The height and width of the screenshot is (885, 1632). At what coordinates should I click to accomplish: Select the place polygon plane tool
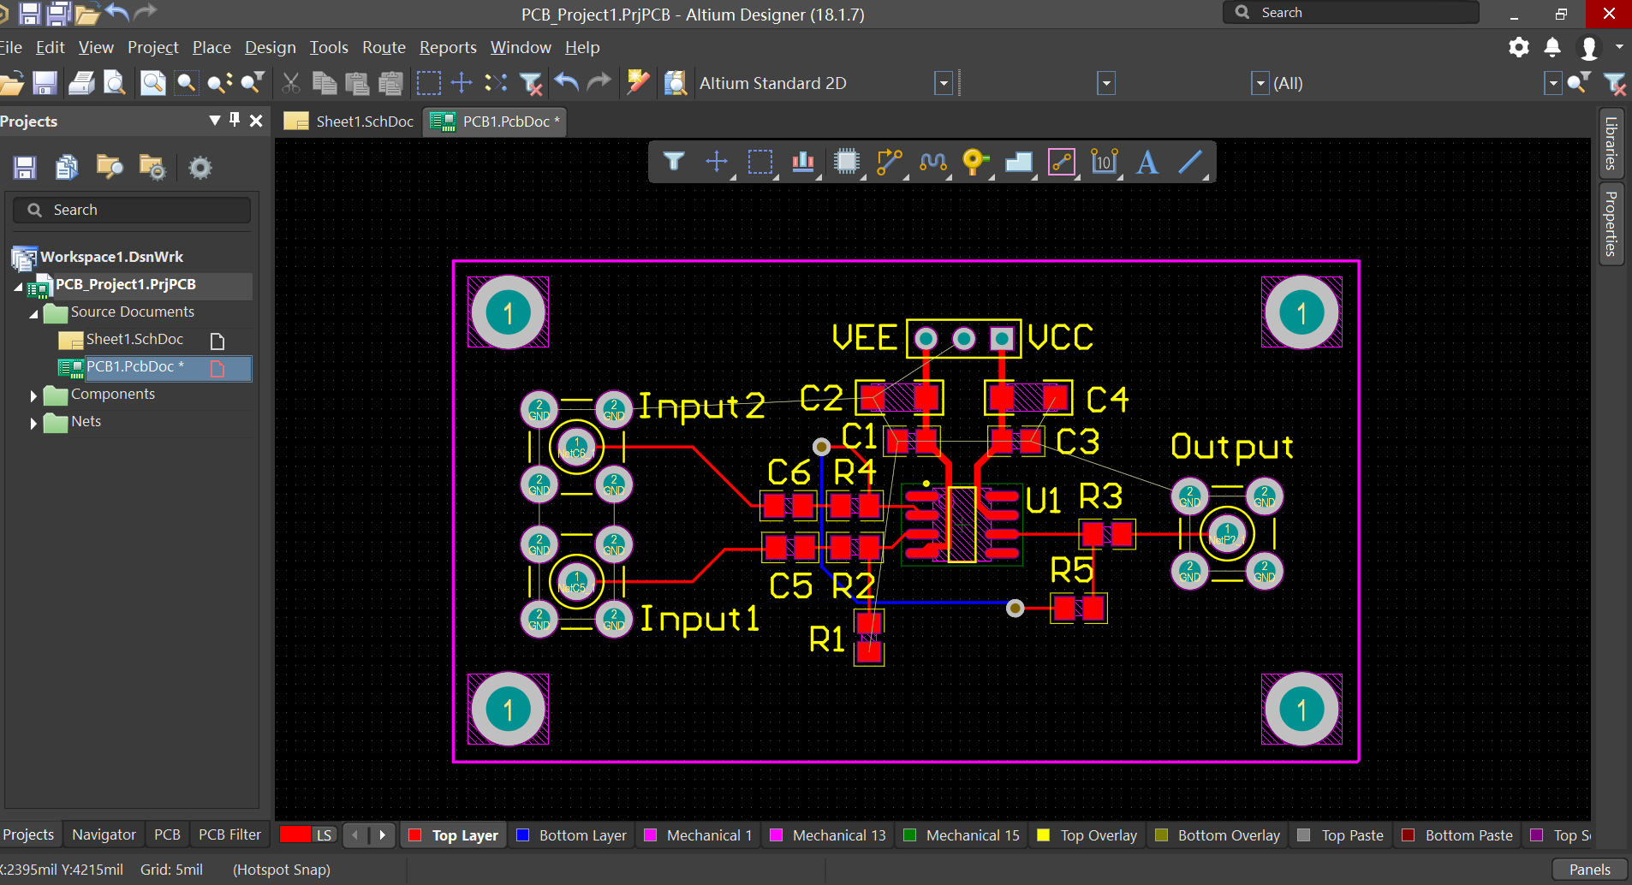click(1019, 161)
